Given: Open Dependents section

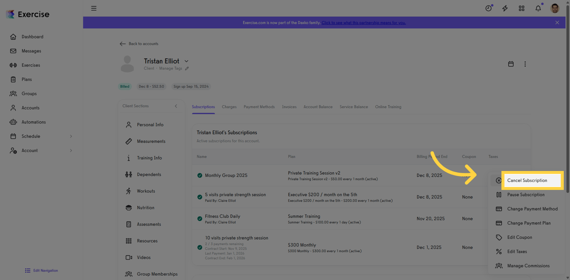Looking at the screenshot, I should 149,175.
